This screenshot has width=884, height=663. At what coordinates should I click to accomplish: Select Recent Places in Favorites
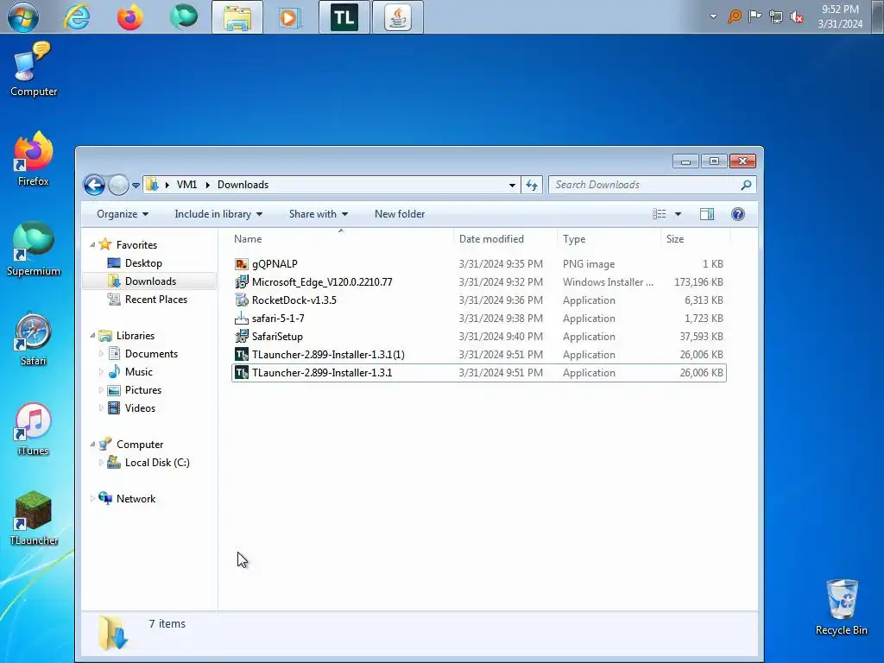[155, 300]
